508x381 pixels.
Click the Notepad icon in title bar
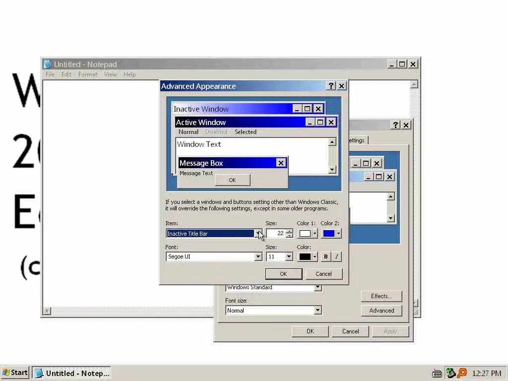click(47, 64)
